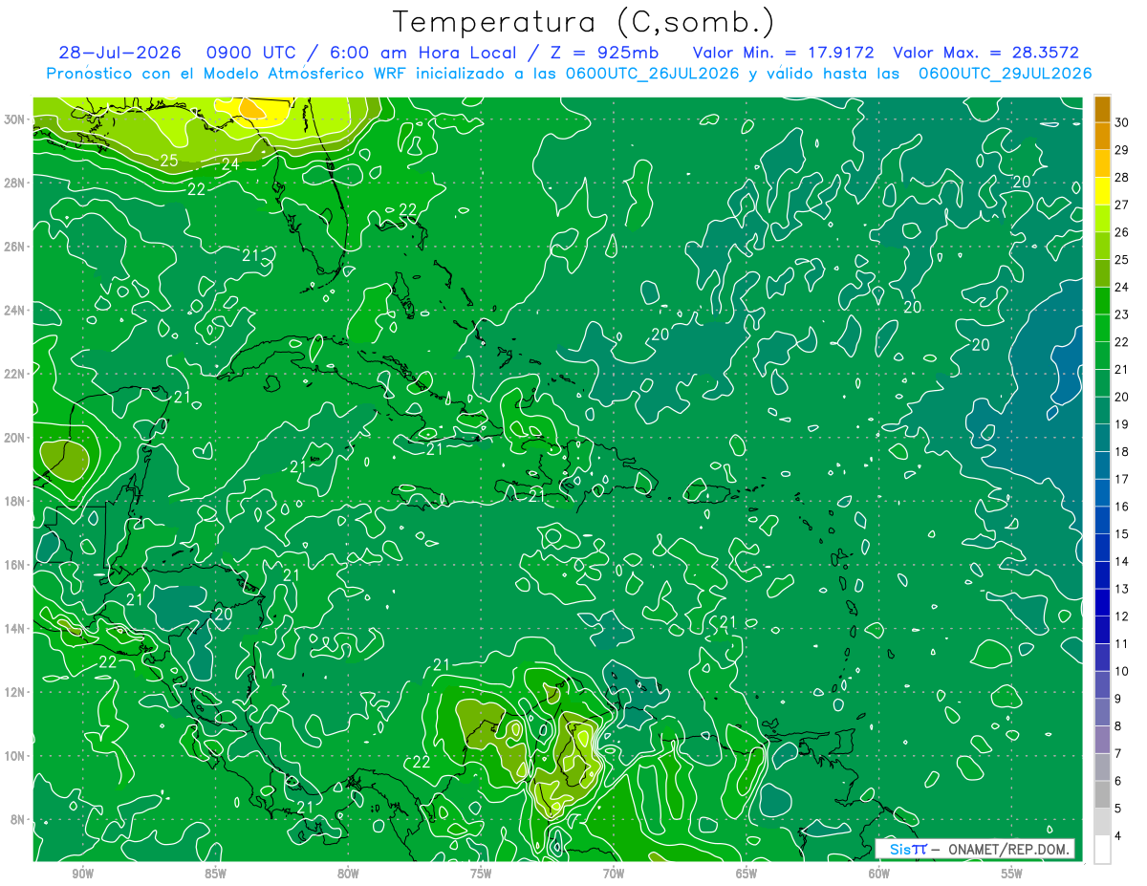The width and height of the screenshot is (1147, 886).
Task: Click the initialization time '0600UTC_26JUL2026'
Action: click(x=653, y=73)
